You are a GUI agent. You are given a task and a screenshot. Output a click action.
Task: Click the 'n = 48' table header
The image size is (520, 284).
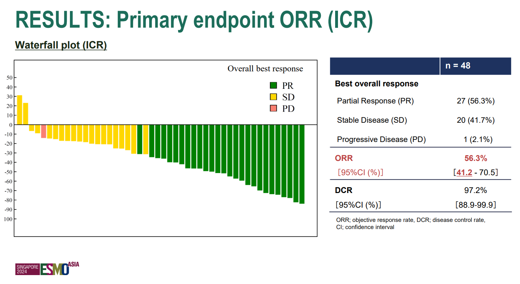458,66
